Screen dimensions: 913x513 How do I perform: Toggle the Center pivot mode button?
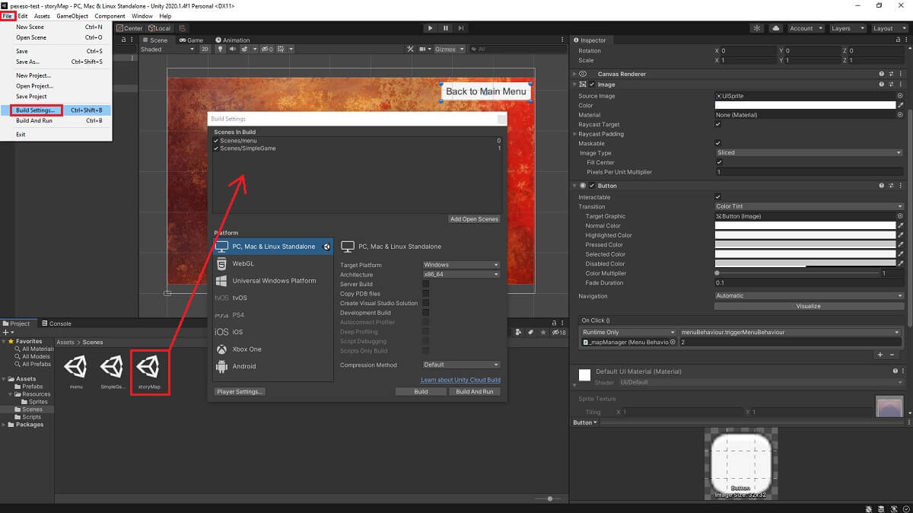point(129,28)
